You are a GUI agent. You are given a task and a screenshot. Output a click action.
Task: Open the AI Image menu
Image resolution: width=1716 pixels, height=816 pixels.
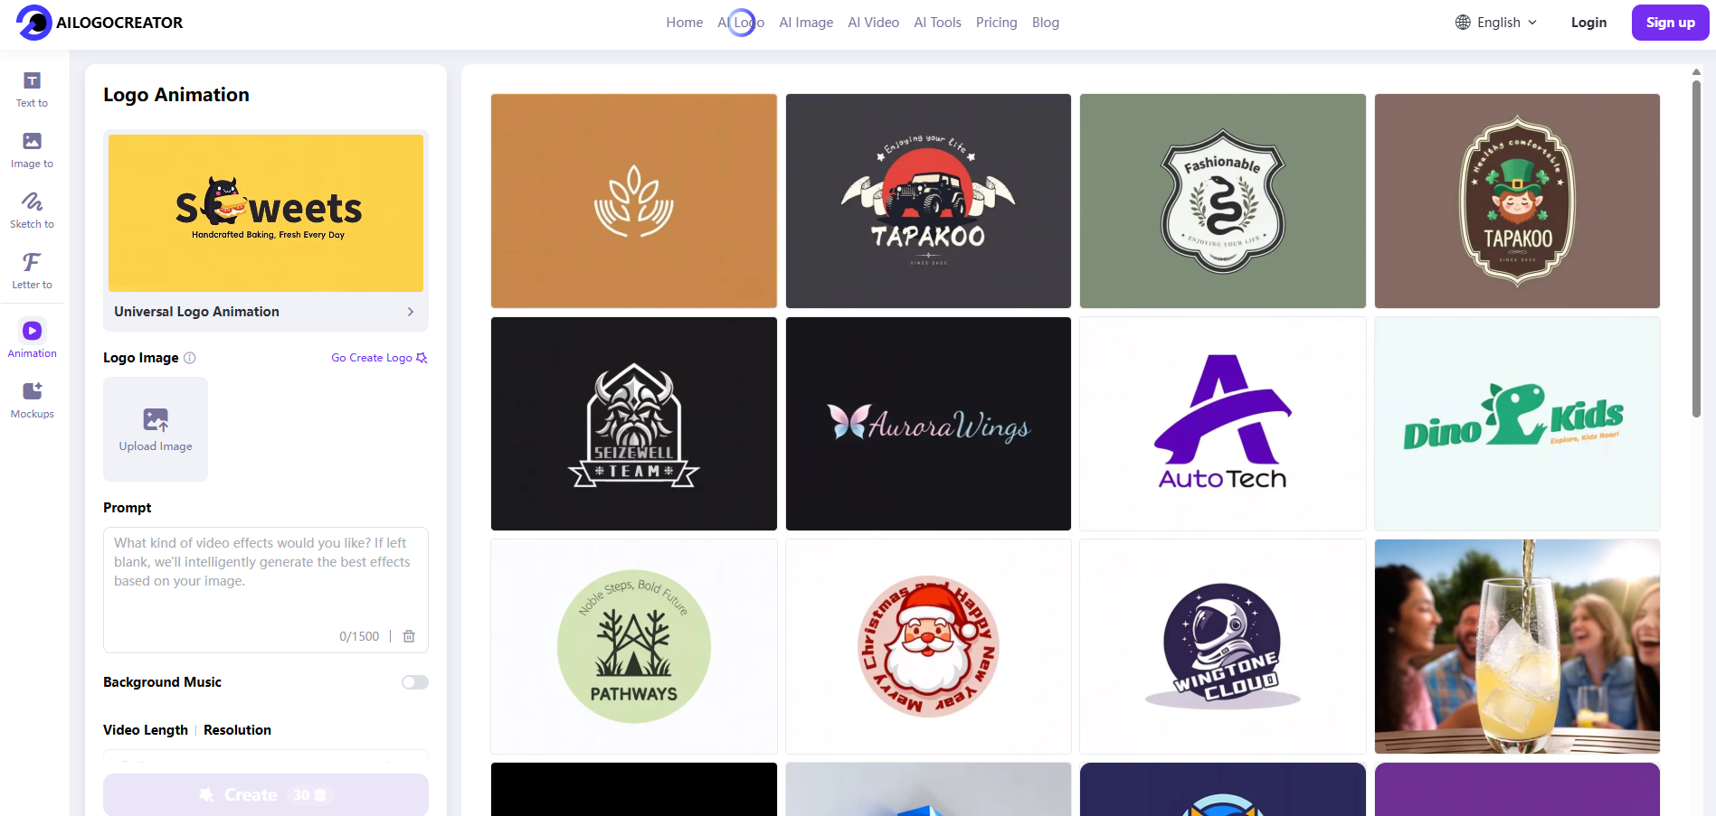(x=806, y=23)
